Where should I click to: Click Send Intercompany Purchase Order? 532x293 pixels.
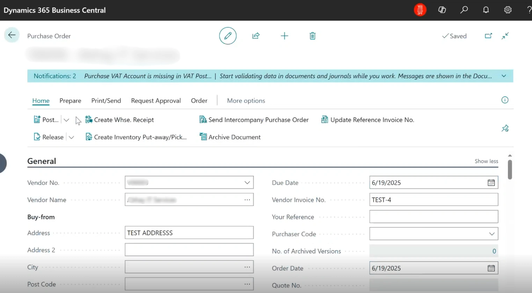pos(254,120)
